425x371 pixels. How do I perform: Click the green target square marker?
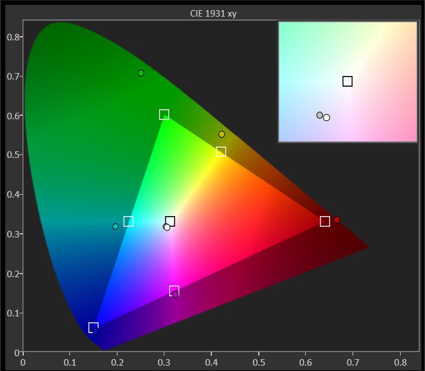[x=164, y=115]
